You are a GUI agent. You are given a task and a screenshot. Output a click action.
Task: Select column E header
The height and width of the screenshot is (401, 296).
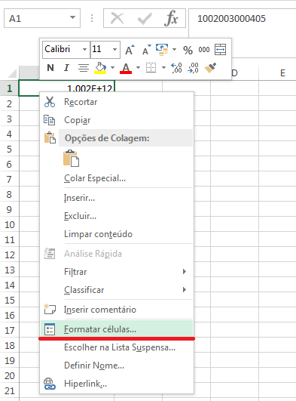tap(277, 73)
